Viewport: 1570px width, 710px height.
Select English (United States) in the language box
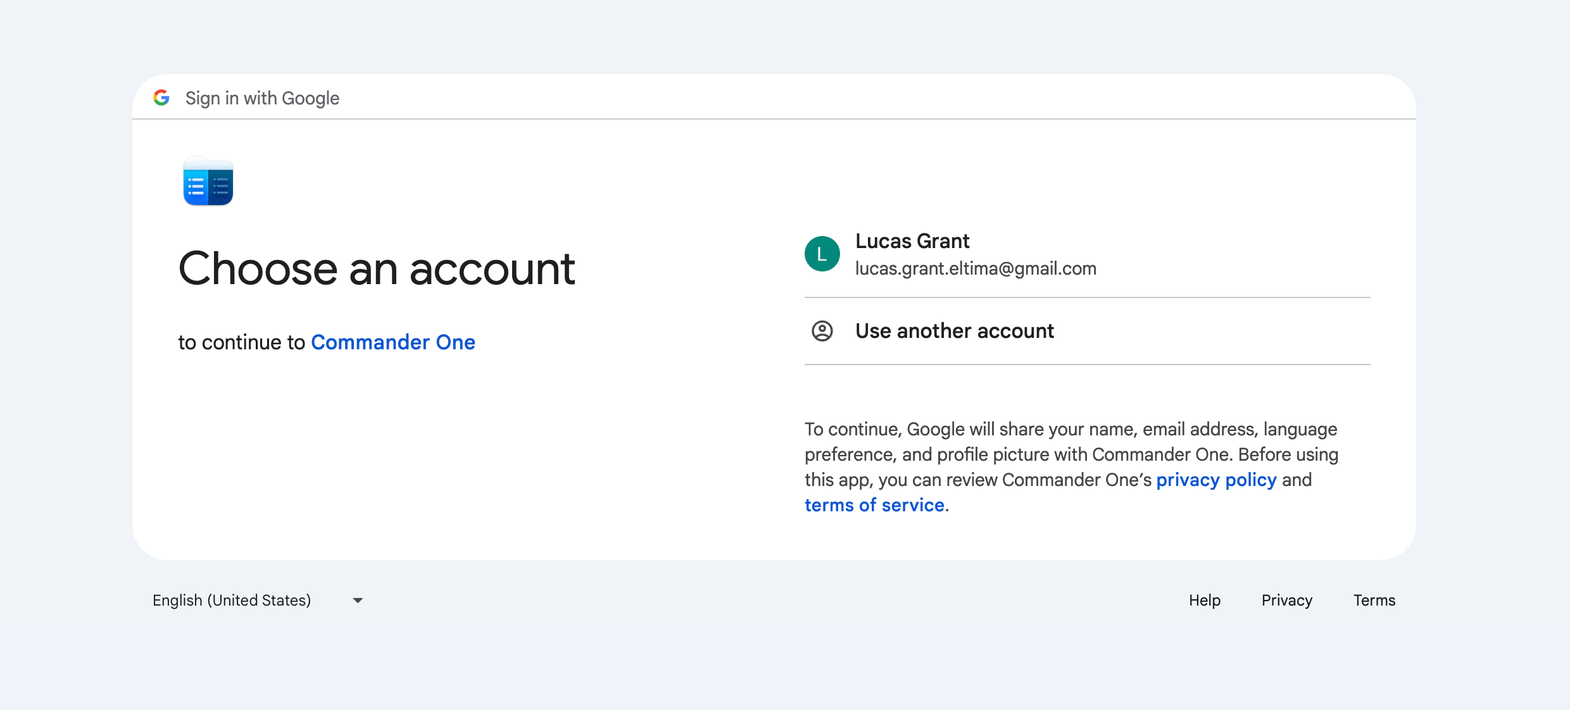(x=231, y=600)
